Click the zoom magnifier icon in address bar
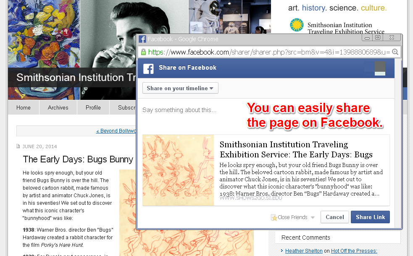 pos(395,52)
